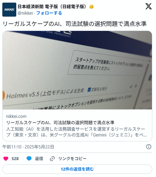This screenshot has width=156, height=177.
Task: Open the post info circle icon
Action: (149, 147)
